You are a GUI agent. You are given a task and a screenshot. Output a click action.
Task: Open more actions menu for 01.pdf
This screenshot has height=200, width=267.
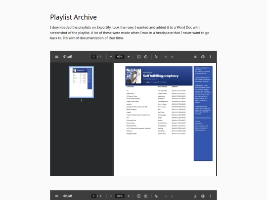pyautogui.click(x=210, y=57)
